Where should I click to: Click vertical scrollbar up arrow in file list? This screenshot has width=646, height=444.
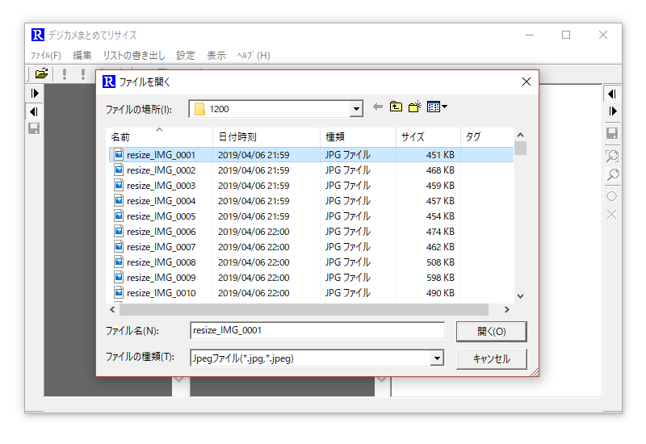[x=520, y=135]
